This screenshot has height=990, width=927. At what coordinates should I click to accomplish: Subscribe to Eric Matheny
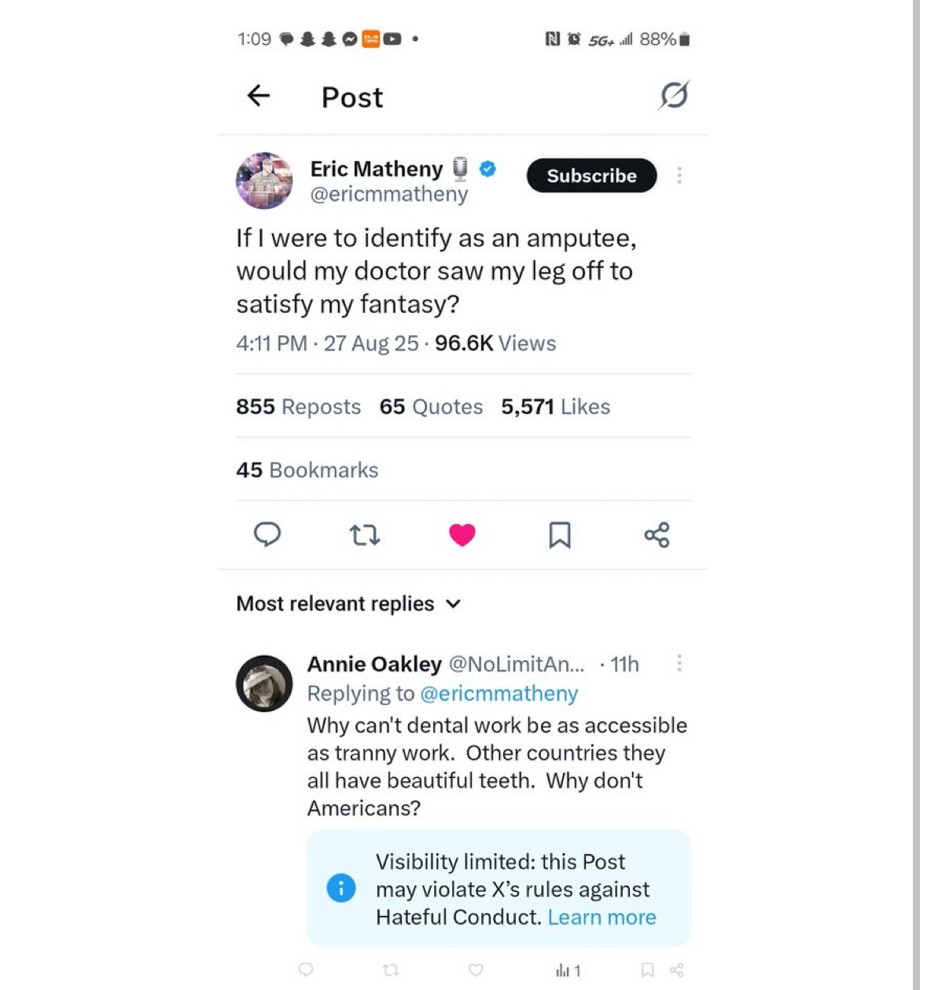(591, 175)
